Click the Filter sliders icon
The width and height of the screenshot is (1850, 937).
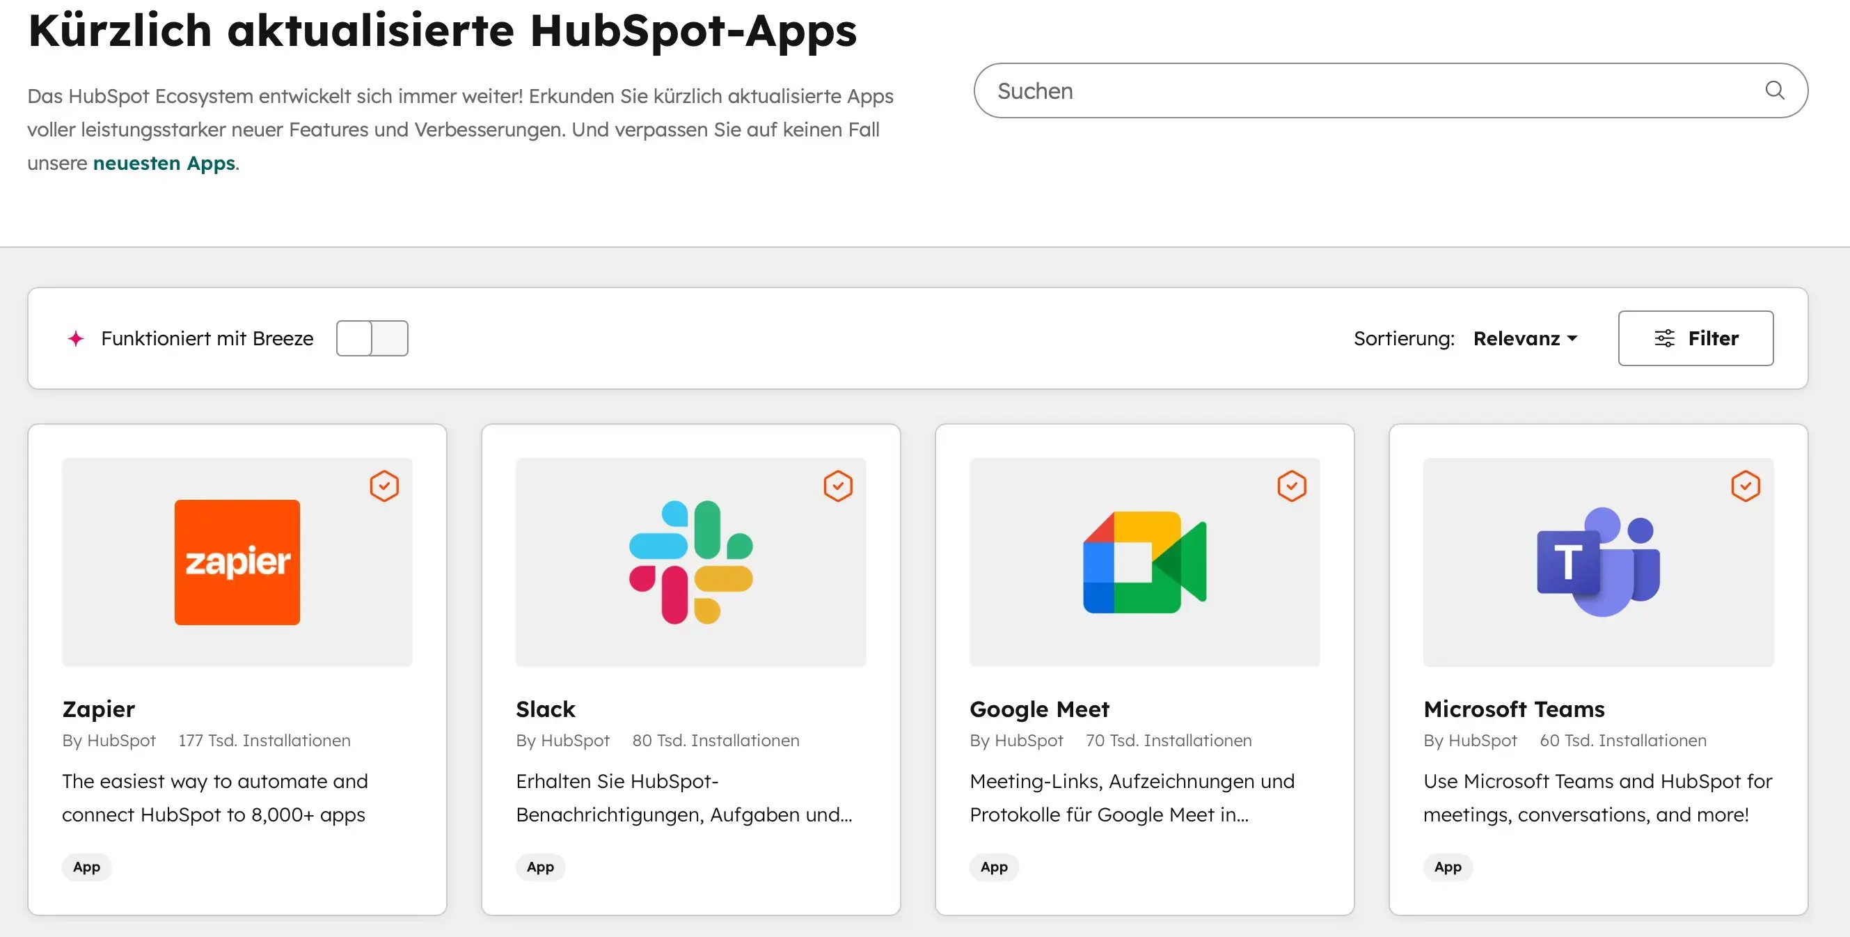click(1665, 338)
